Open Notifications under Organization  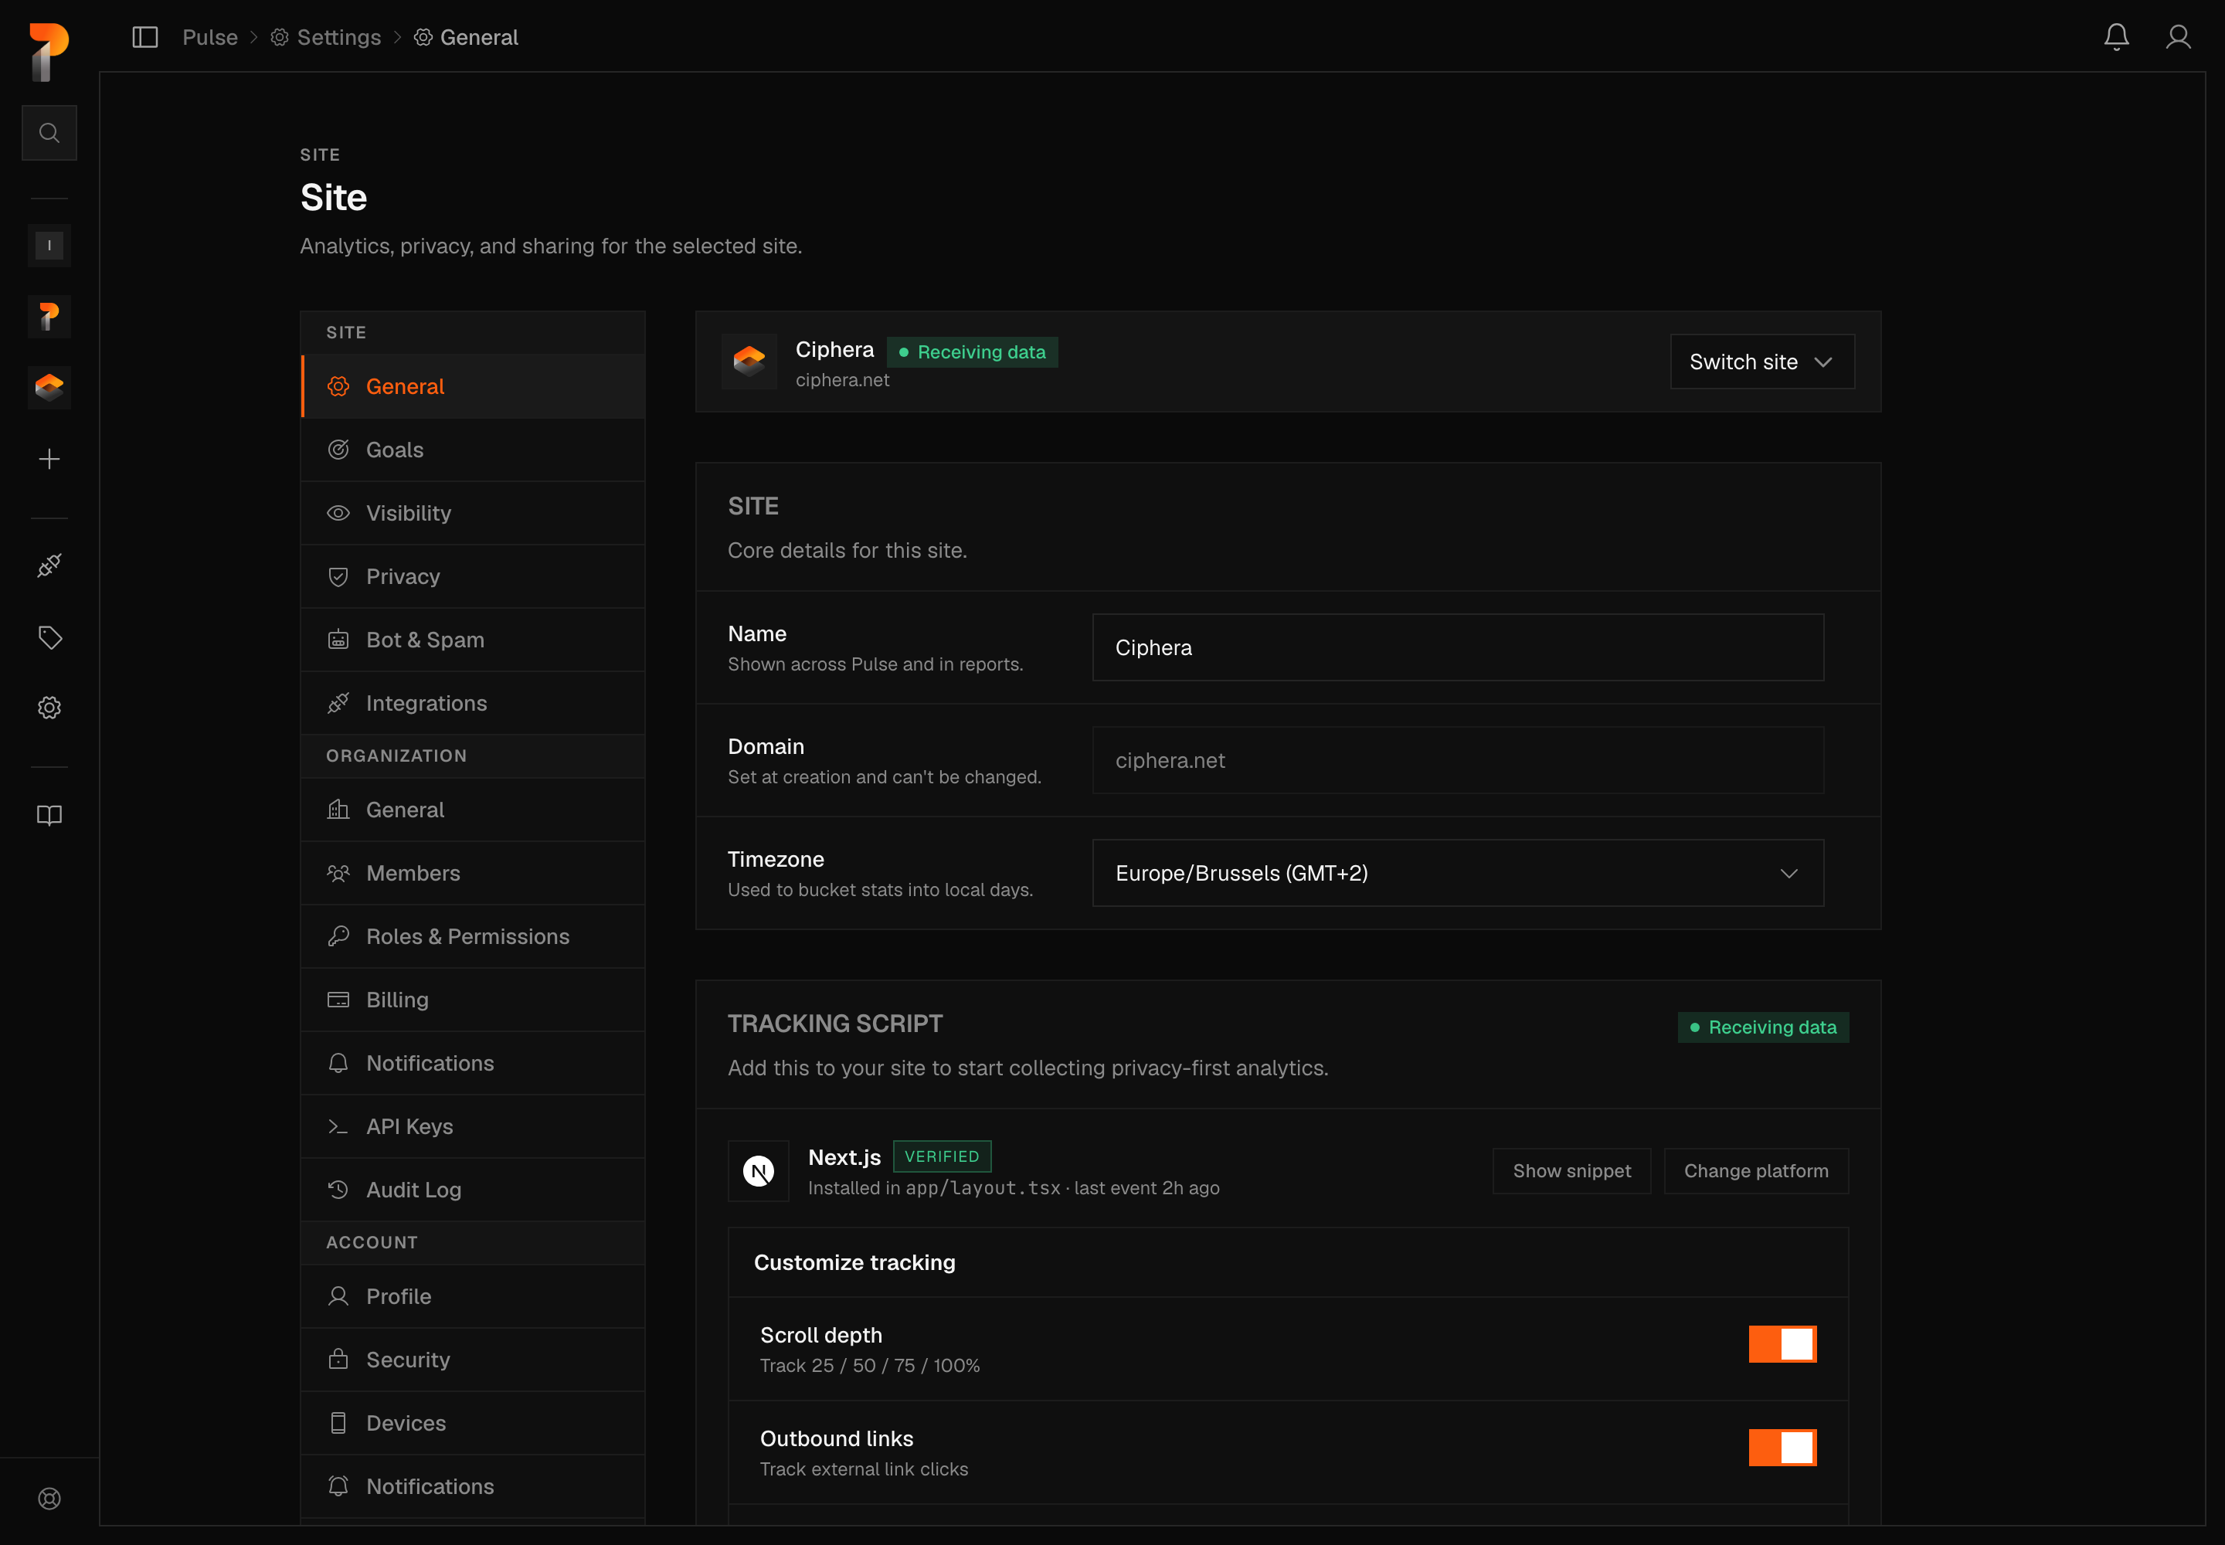[474, 1063]
